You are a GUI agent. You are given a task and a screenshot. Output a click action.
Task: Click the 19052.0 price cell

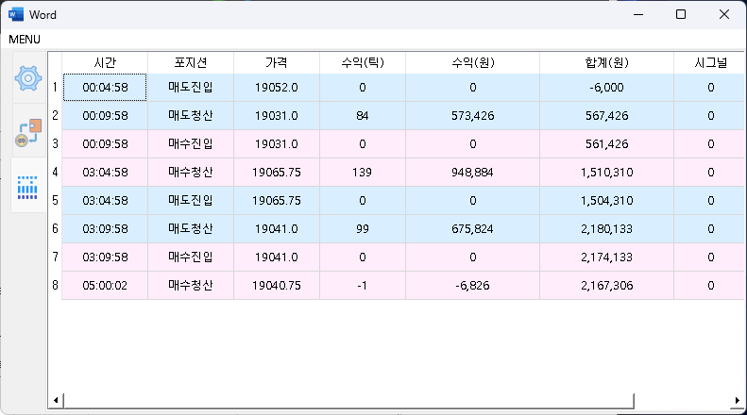point(276,88)
